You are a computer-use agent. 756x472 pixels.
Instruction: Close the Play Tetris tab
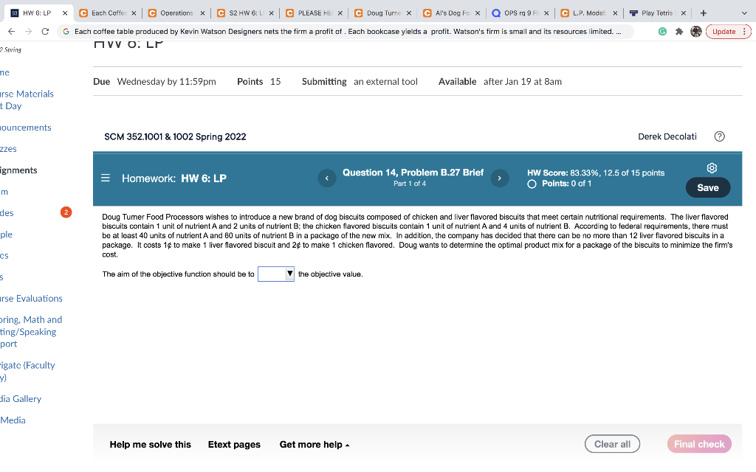coord(683,13)
